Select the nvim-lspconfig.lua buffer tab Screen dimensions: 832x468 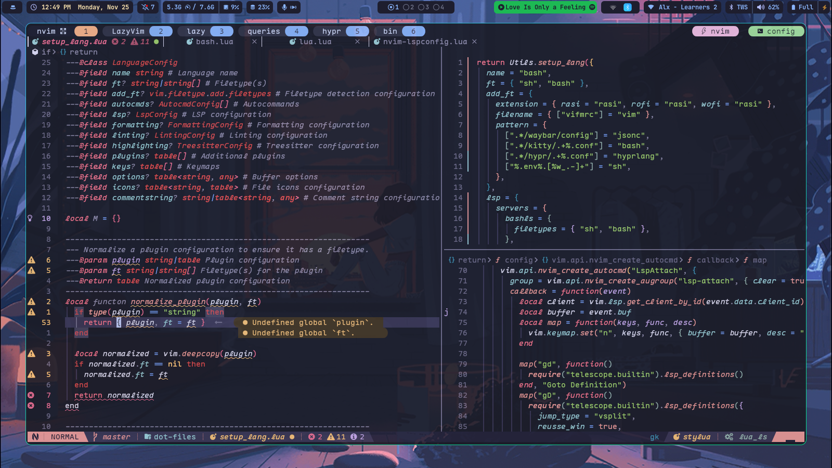tap(425, 42)
